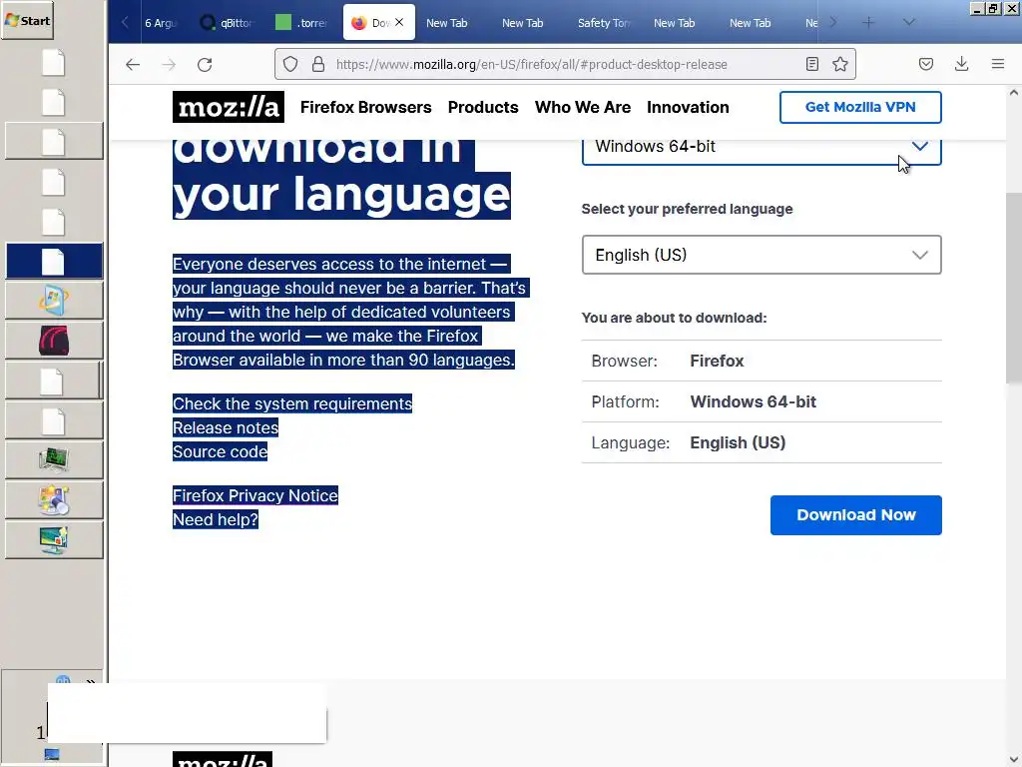Open the Release notes link
1022x767 pixels.
coord(226,427)
